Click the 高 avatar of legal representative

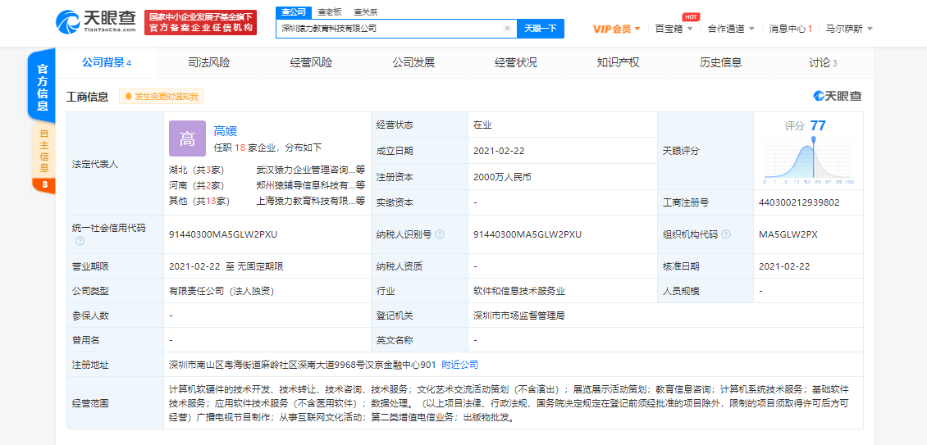(187, 138)
